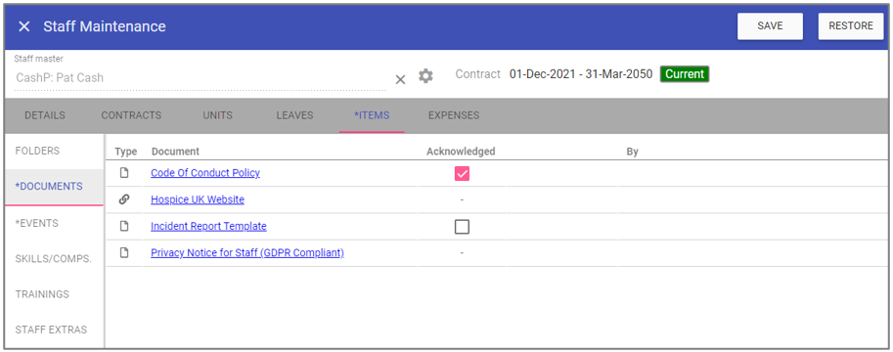Open the Hospice UK Website link
The width and height of the screenshot is (893, 352).
(197, 199)
